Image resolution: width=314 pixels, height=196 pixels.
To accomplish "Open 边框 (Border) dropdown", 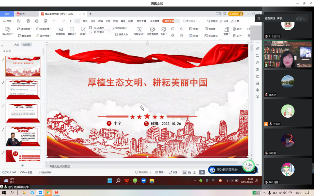I will coord(195,36).
